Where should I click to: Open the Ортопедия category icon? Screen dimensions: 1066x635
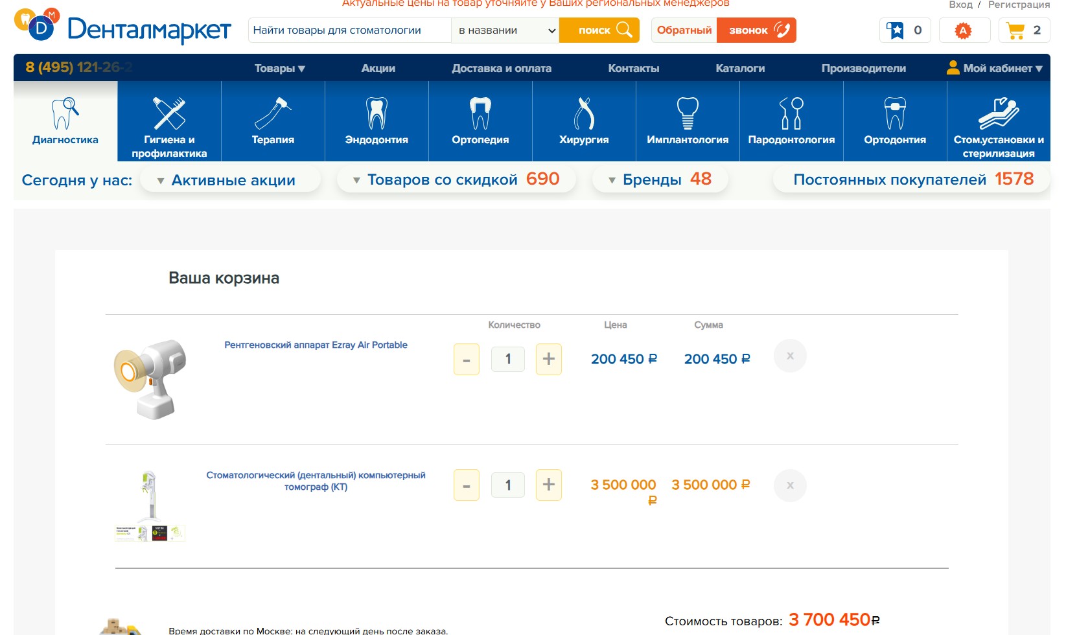pyautogui.click(x=480, y=121)
